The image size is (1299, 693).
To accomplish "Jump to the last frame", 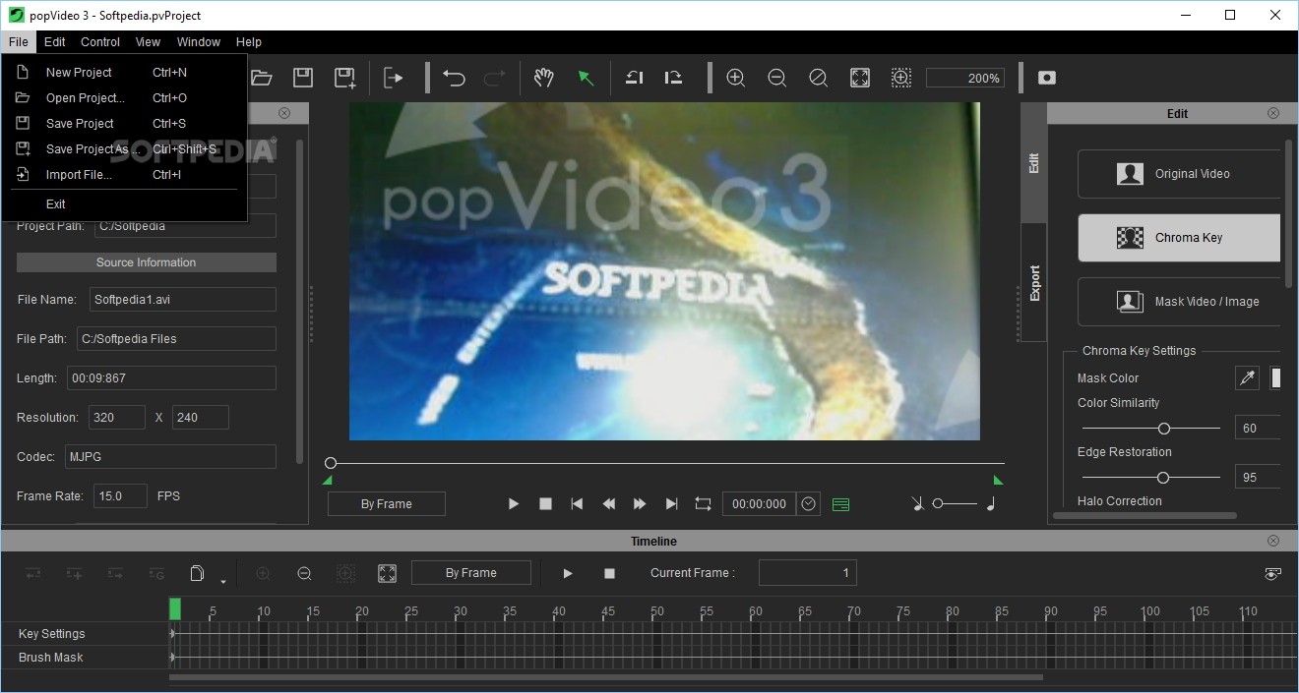I will (671, 503).
